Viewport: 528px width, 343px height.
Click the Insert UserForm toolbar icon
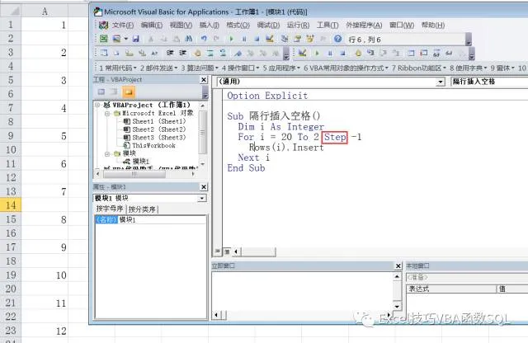(x=116, y=39)
